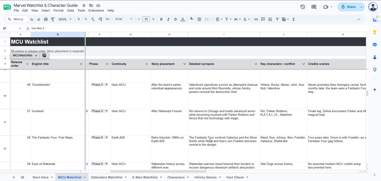Insert link using chain icon

256,19
